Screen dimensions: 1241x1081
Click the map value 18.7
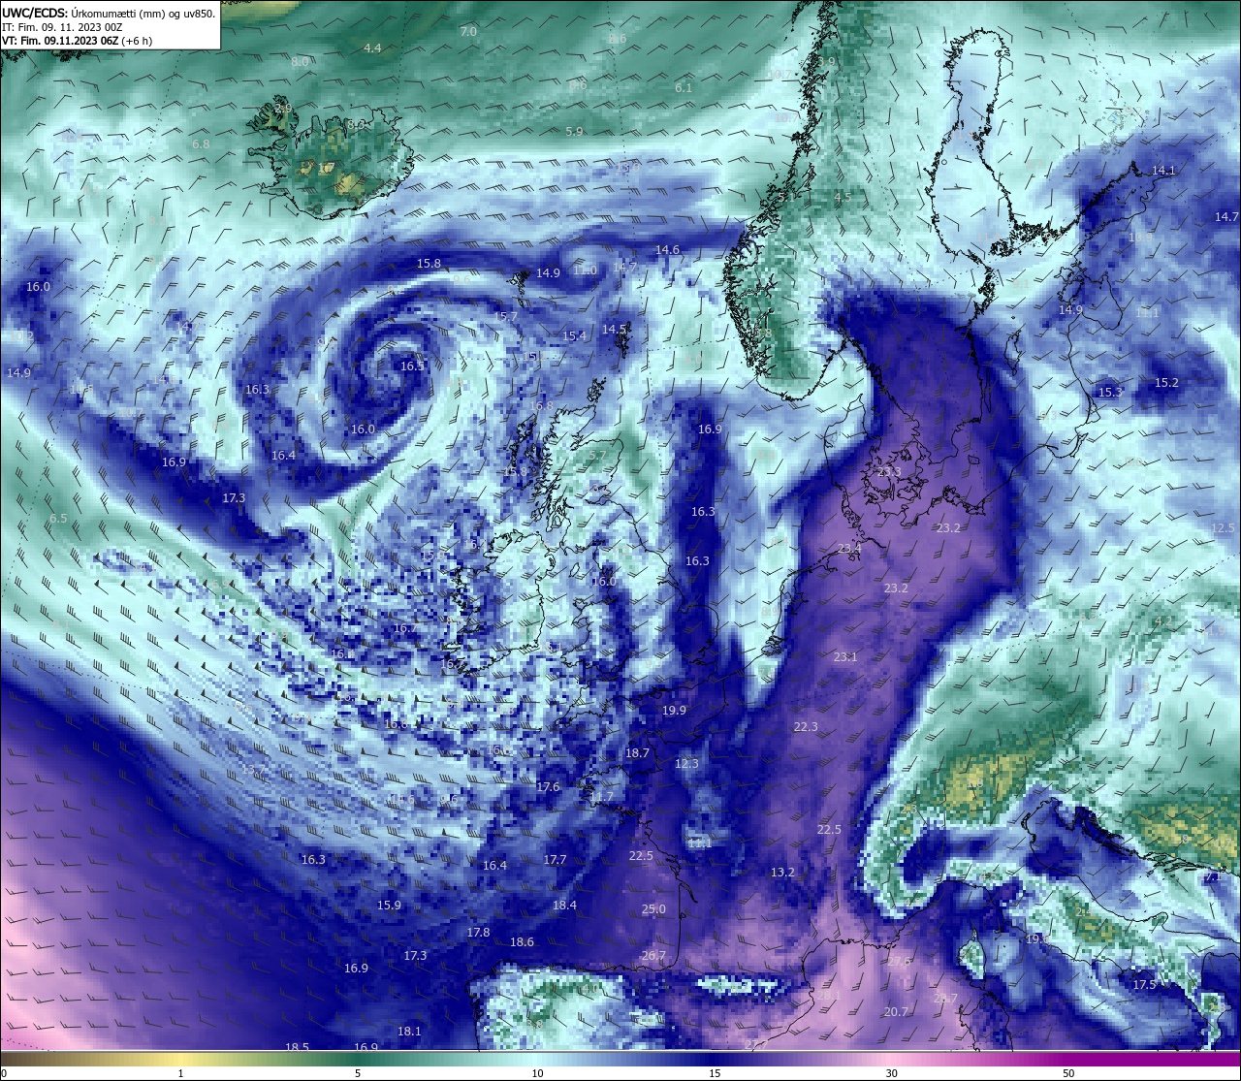click(637, 752)
